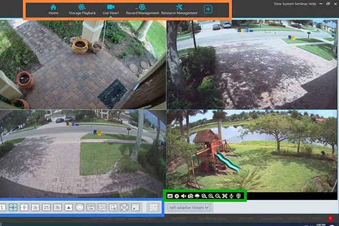This screenshot has width=339, height=226.
Task: Open Resource Management
Action: click(x=179, y=9)
